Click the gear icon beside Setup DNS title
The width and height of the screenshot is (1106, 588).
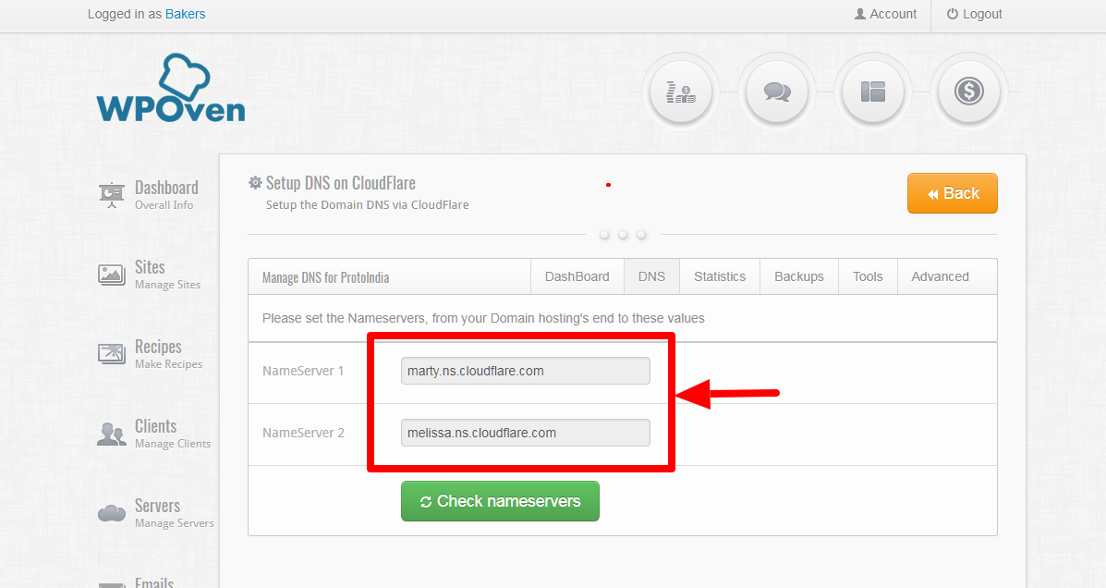pyautogui.click(x=255, y=183)
